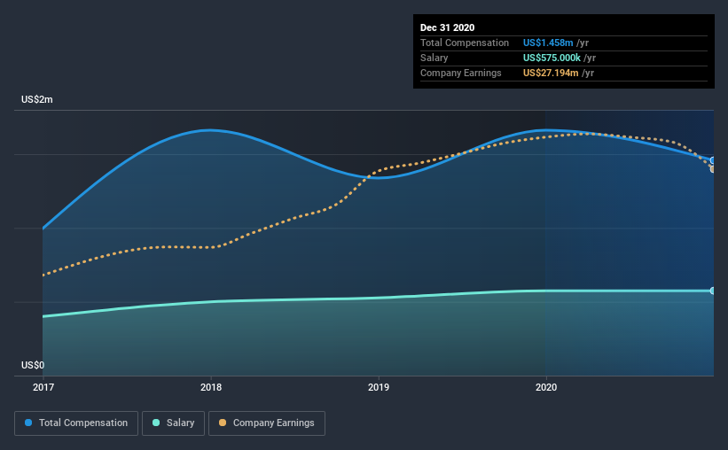Screen dimensions: 728x450
Task: Click the US$575.000k tooltip value
Action: pyautogui.click(x=552, y=58)
